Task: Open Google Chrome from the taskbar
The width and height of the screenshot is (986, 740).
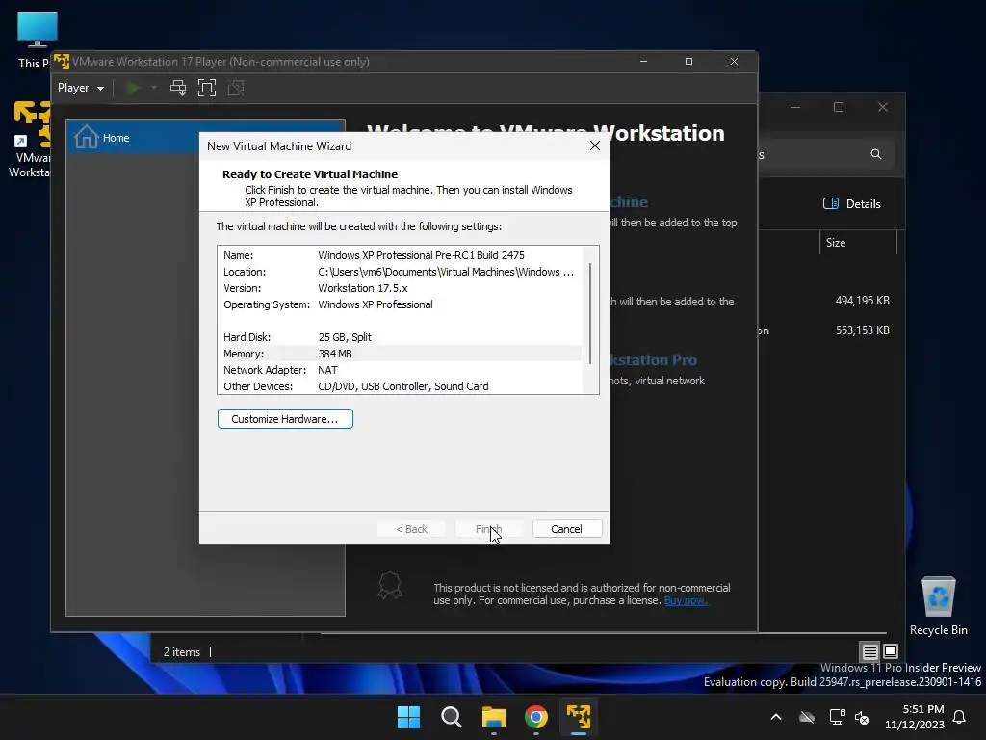Action: coord(535,717)
